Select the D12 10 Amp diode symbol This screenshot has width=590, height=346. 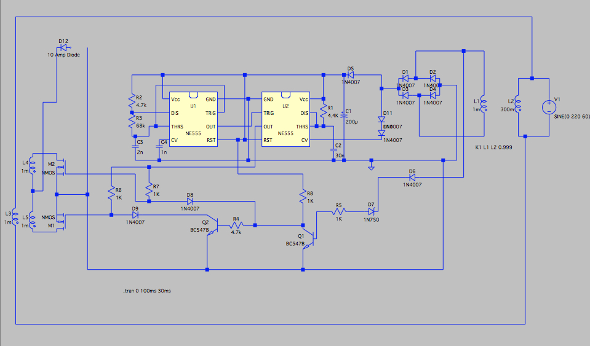[65, 47]
